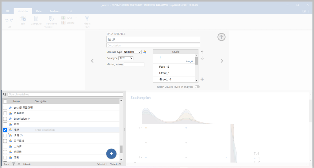Select the Street_1 level in Levels list
The width and height of the screenshot is (314, 168).
tap(164, 73)
